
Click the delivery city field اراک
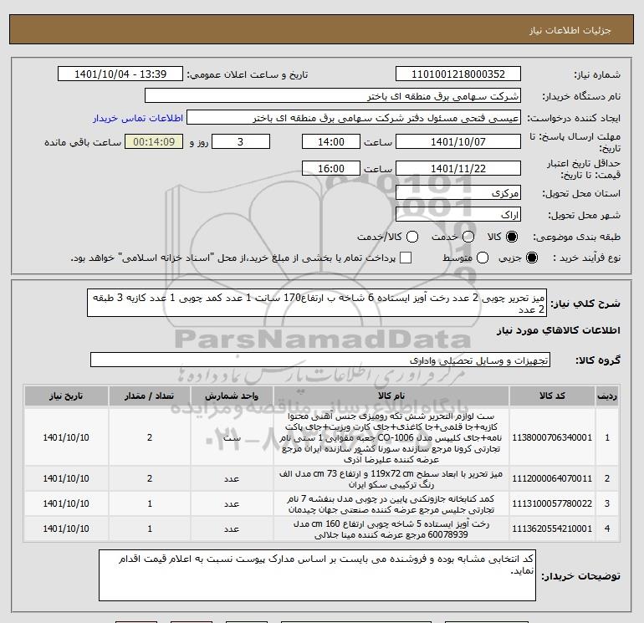click(x=458, y=215)
